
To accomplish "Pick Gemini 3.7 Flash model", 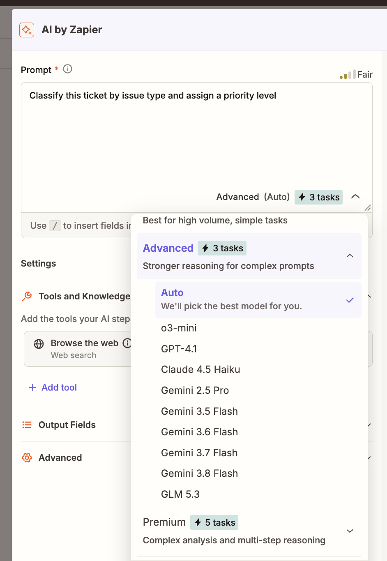I will click(x=199, y=453).
